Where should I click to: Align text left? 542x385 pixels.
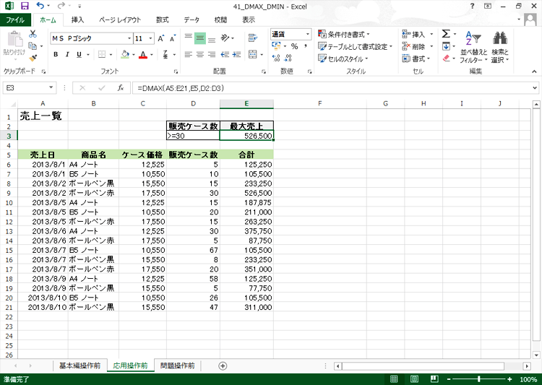coord(189,55)
